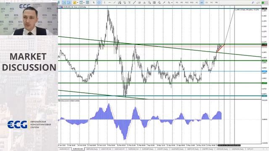The width and height of the screenshot is (269, 151).
Task: Open the USDSGD,Daily chart tab
Action: [x=222, y=149]
